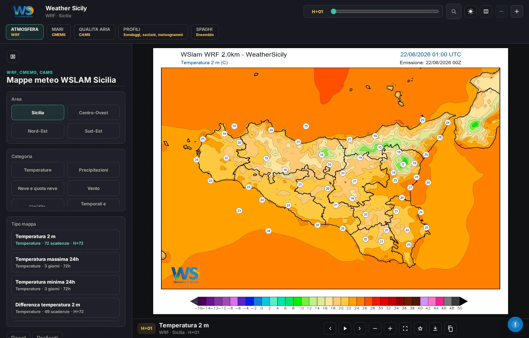Image resolution: width=529 pixels, height=338 pixels.
Task: Click the H+01 badge in bottom bar
Action: click(x=147, y=328)
